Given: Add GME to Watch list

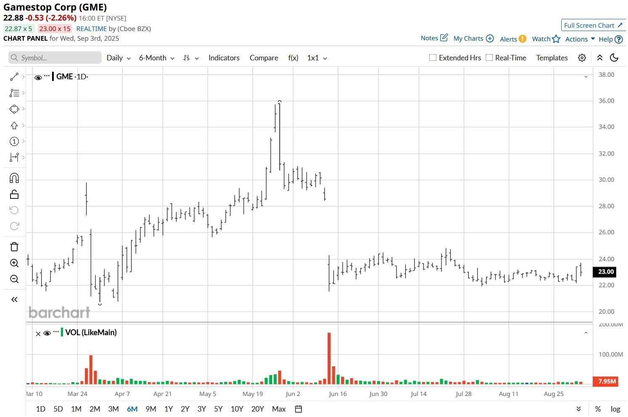Looking at the screenshot, I should pyautogui.click(x=546, y=39).
